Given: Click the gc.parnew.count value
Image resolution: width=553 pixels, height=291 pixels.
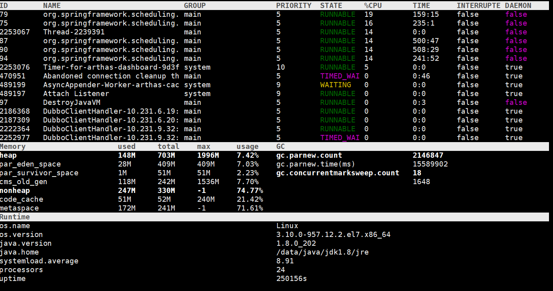Looking at the screenshot, I should [428, 155].
